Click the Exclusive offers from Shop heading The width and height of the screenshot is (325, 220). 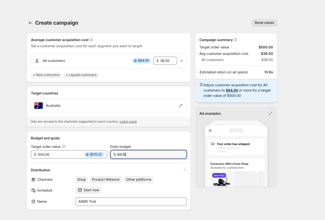[x=229, y=164]
